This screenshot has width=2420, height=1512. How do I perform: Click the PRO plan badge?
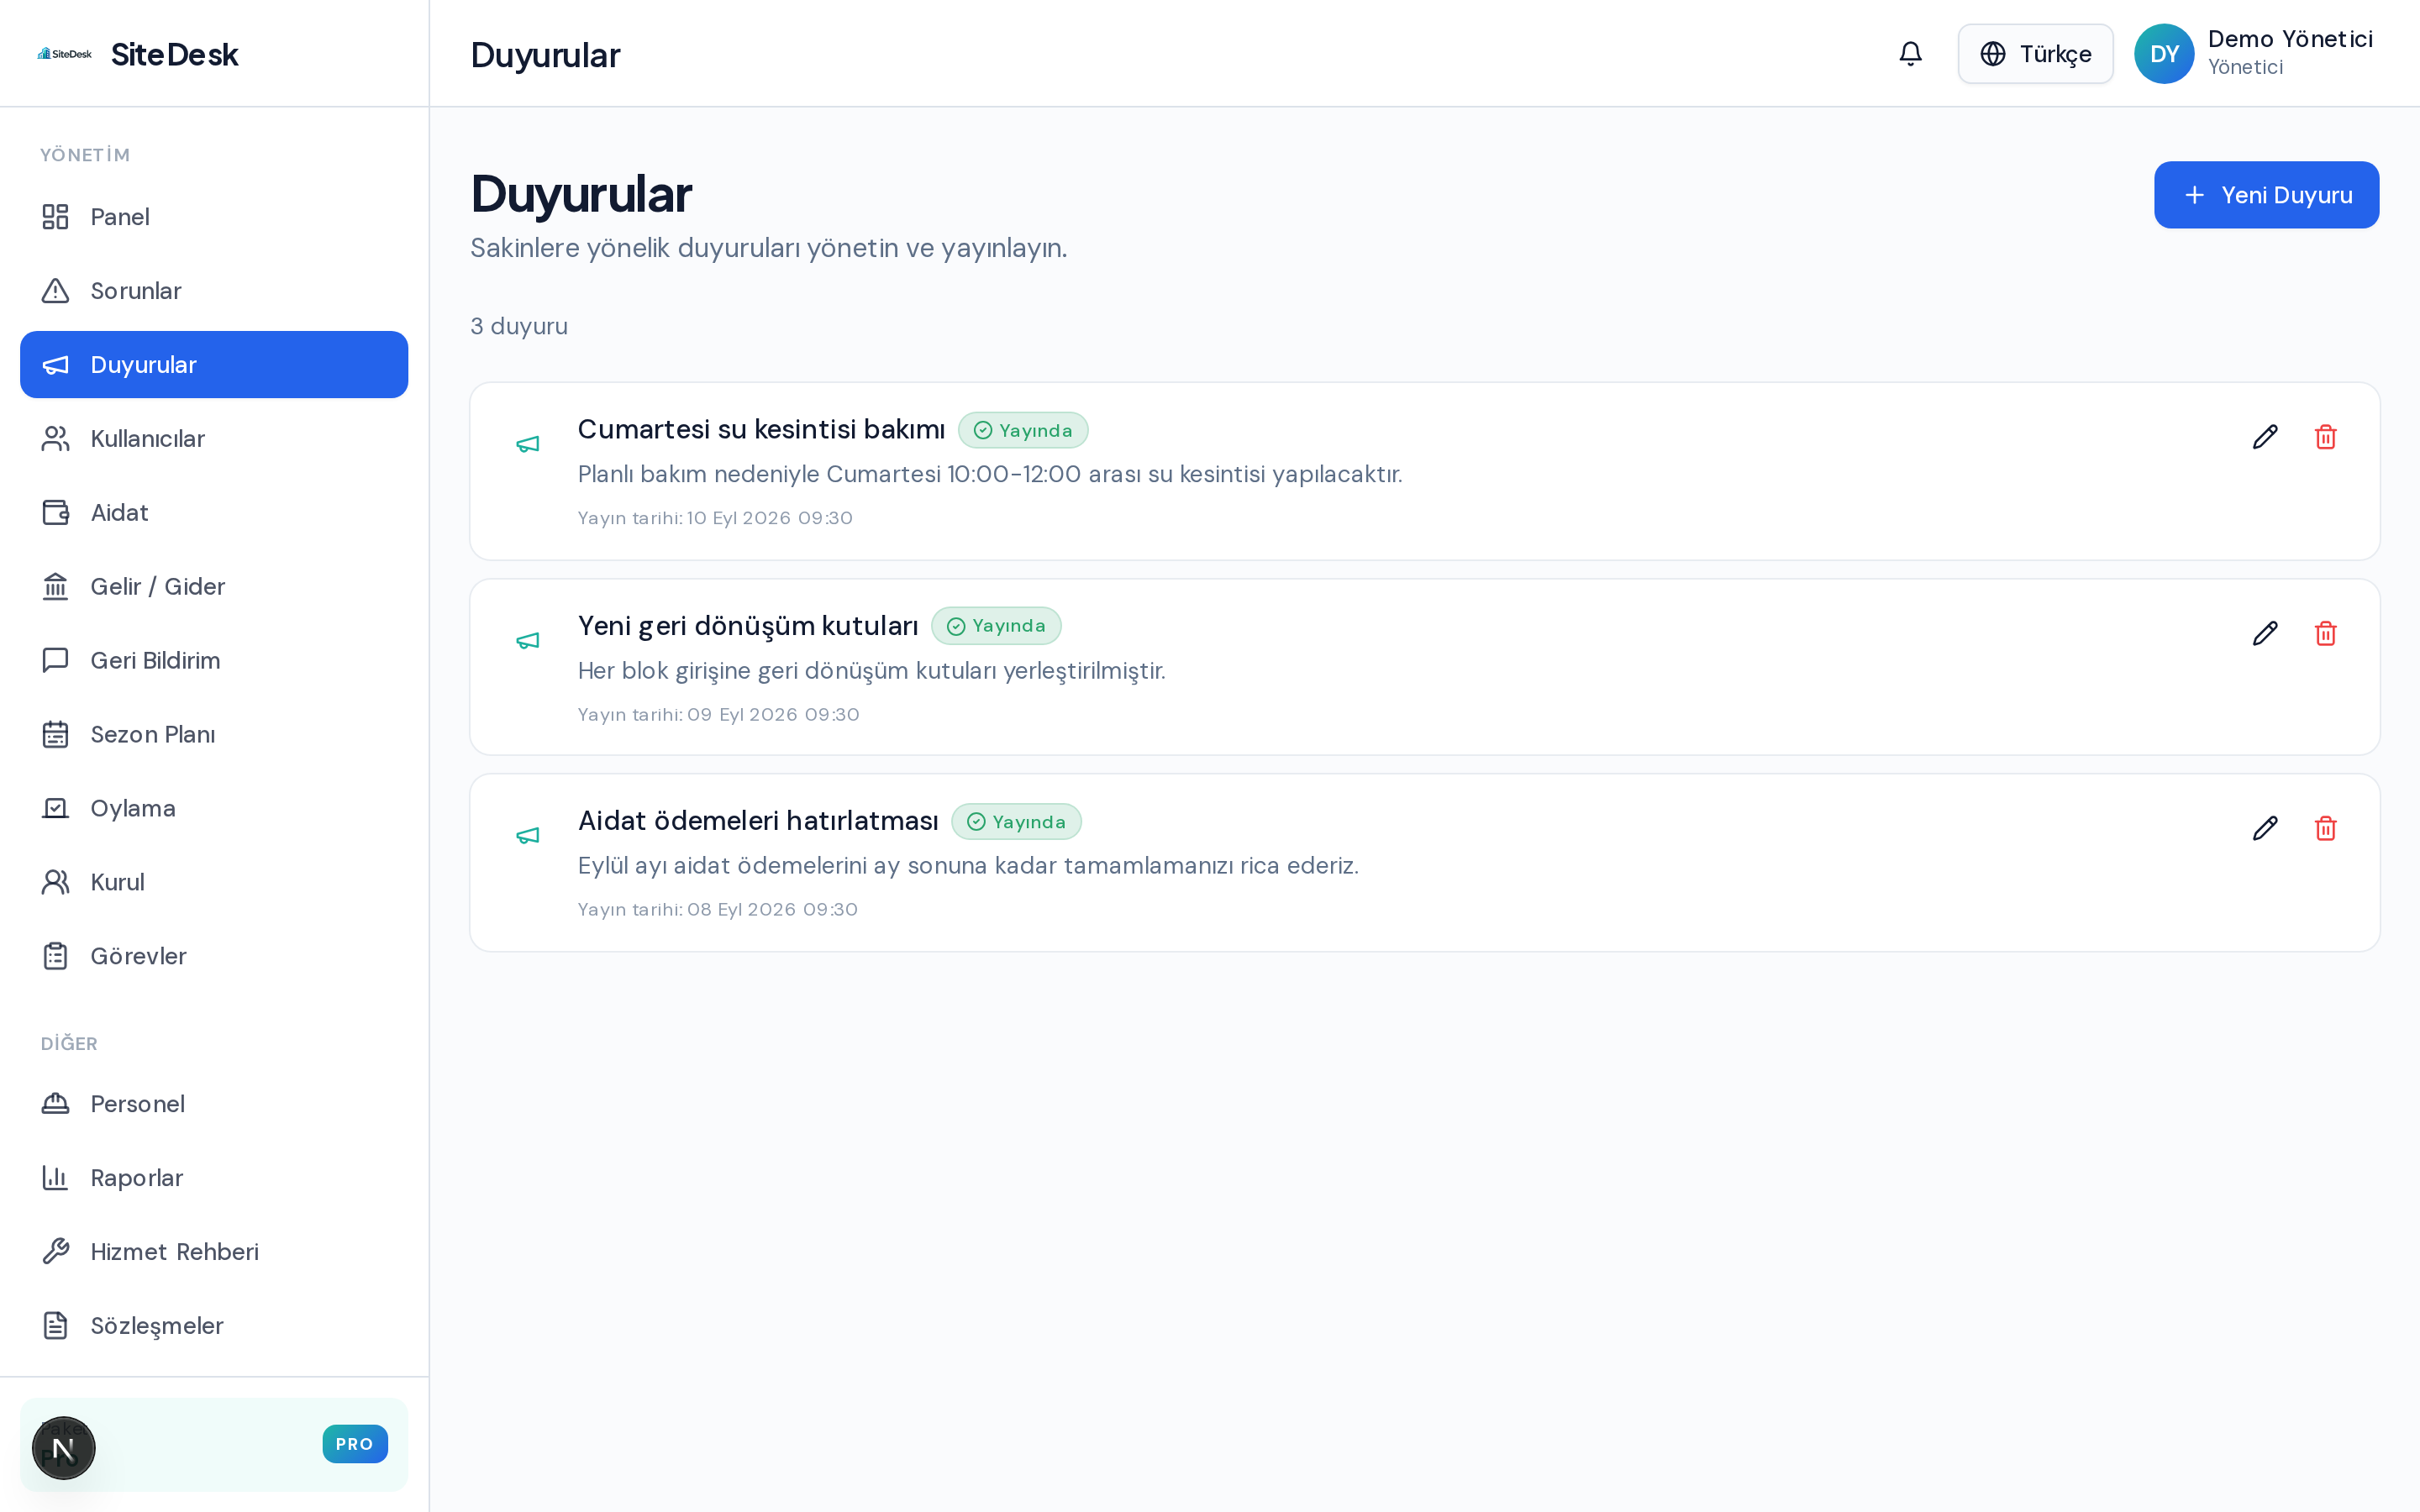pyautogui.click(x=355, y=1444)
